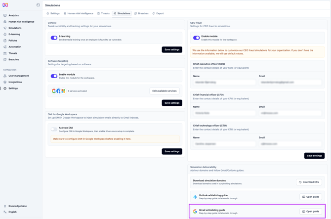
Task: Click the DMI configuration warning text
Action: [92, 139]
